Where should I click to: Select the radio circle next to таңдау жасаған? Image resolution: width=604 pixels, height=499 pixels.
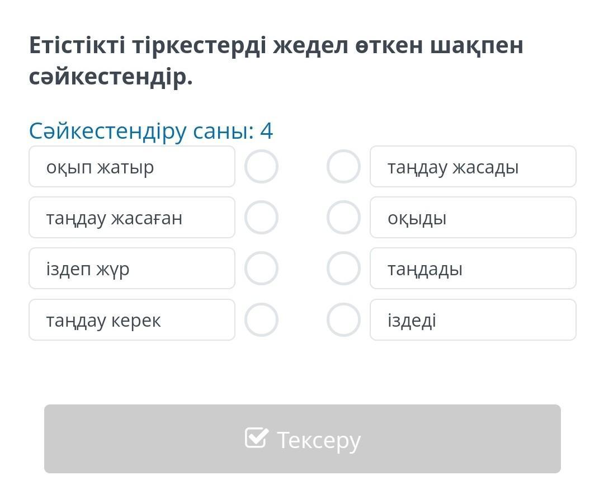pos(261,218)
